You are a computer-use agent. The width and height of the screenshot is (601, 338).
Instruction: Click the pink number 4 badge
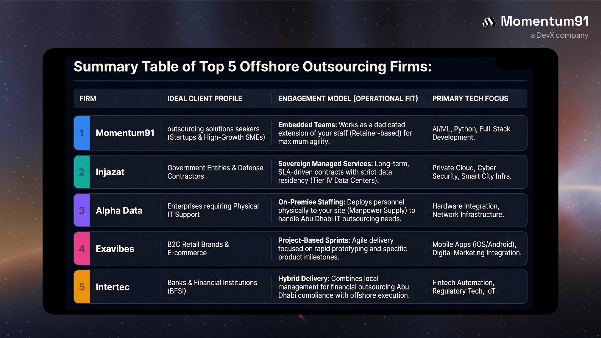[x=82, y=249]
